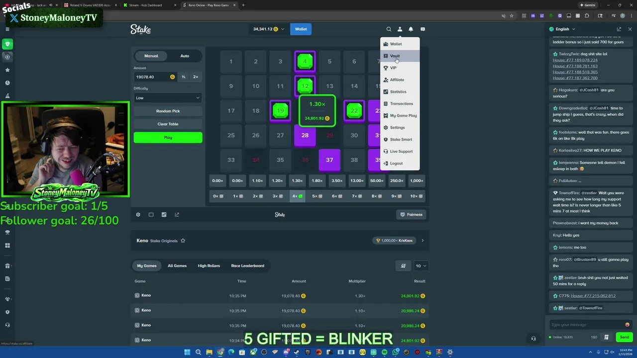This screenshot has width=637, height=358.
Task: Switch to Auto betting mode
Action: click(x=185, y=56)
